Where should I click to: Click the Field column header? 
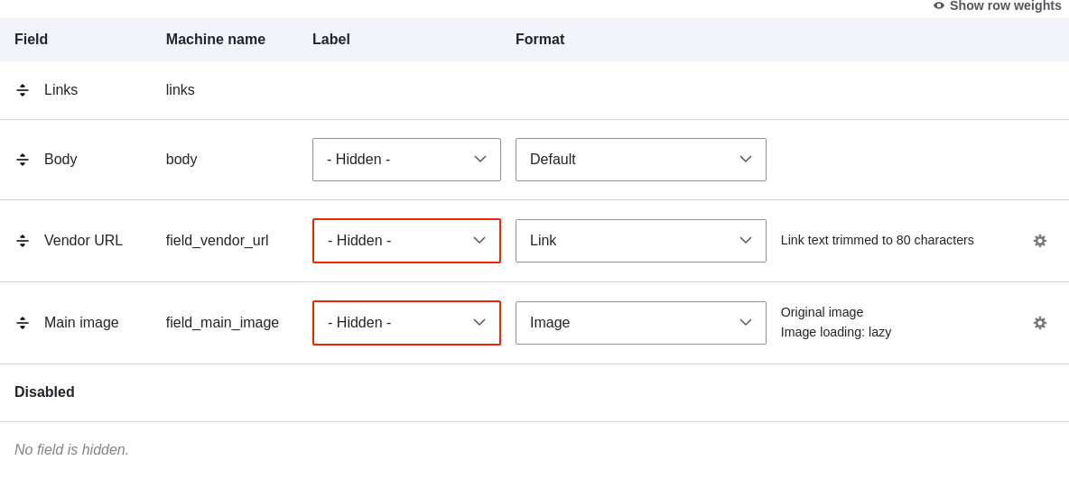[32, 40]
